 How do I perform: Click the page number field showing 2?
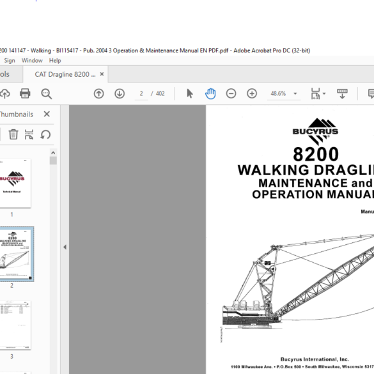141,93
